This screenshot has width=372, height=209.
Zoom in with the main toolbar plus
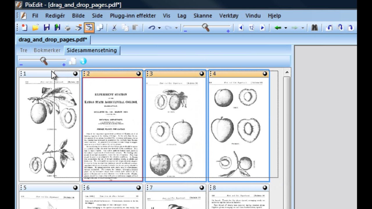point(228,31)
